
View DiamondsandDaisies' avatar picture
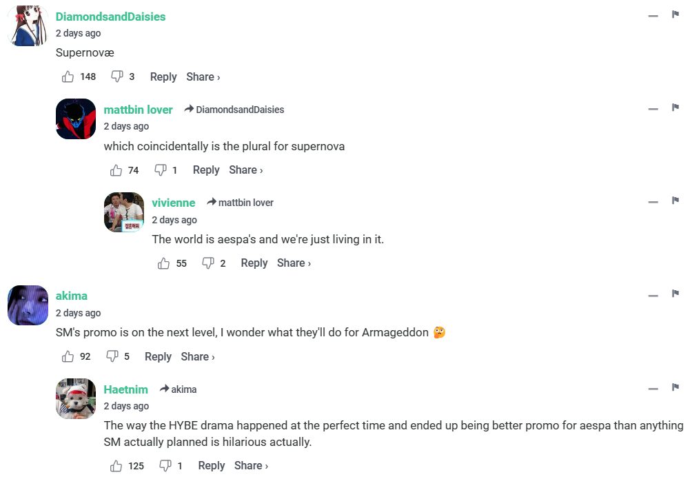coord(28,27)
